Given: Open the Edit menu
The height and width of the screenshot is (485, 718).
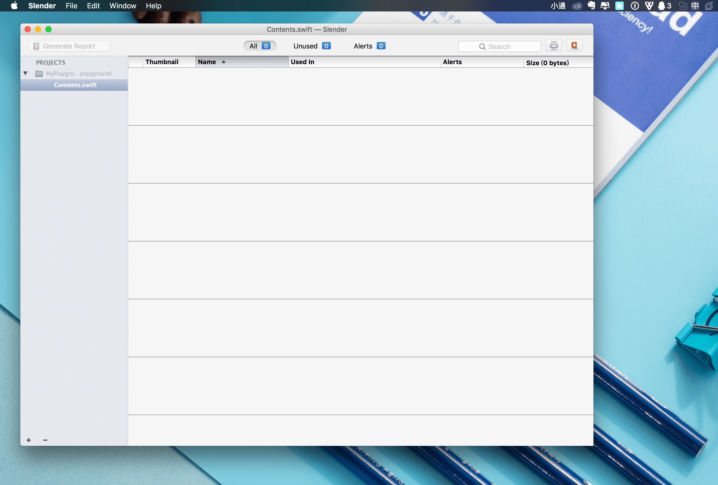Looking at the screenshot, I should click(x=93, y=5).
